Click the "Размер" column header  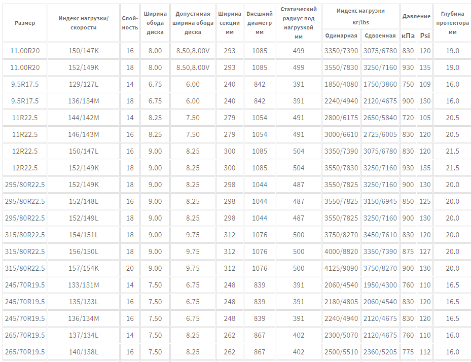25,23
